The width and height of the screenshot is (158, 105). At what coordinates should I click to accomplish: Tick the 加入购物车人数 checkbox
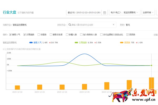pyautogui.click(x=81, y=34)
